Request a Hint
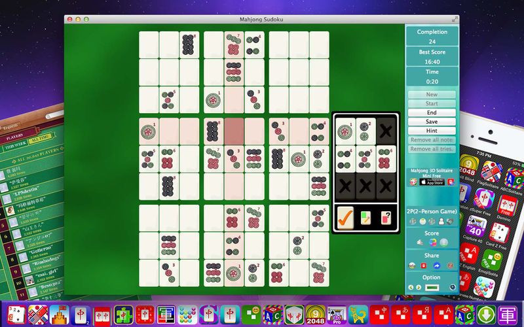Image resolution: width=524 pixels, height=327 pixels. point(432,130)
